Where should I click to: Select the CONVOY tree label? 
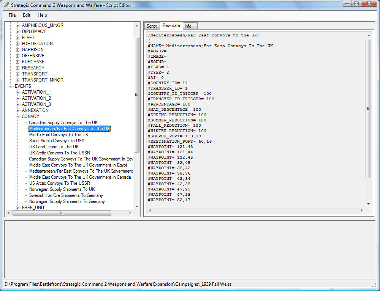30,116
